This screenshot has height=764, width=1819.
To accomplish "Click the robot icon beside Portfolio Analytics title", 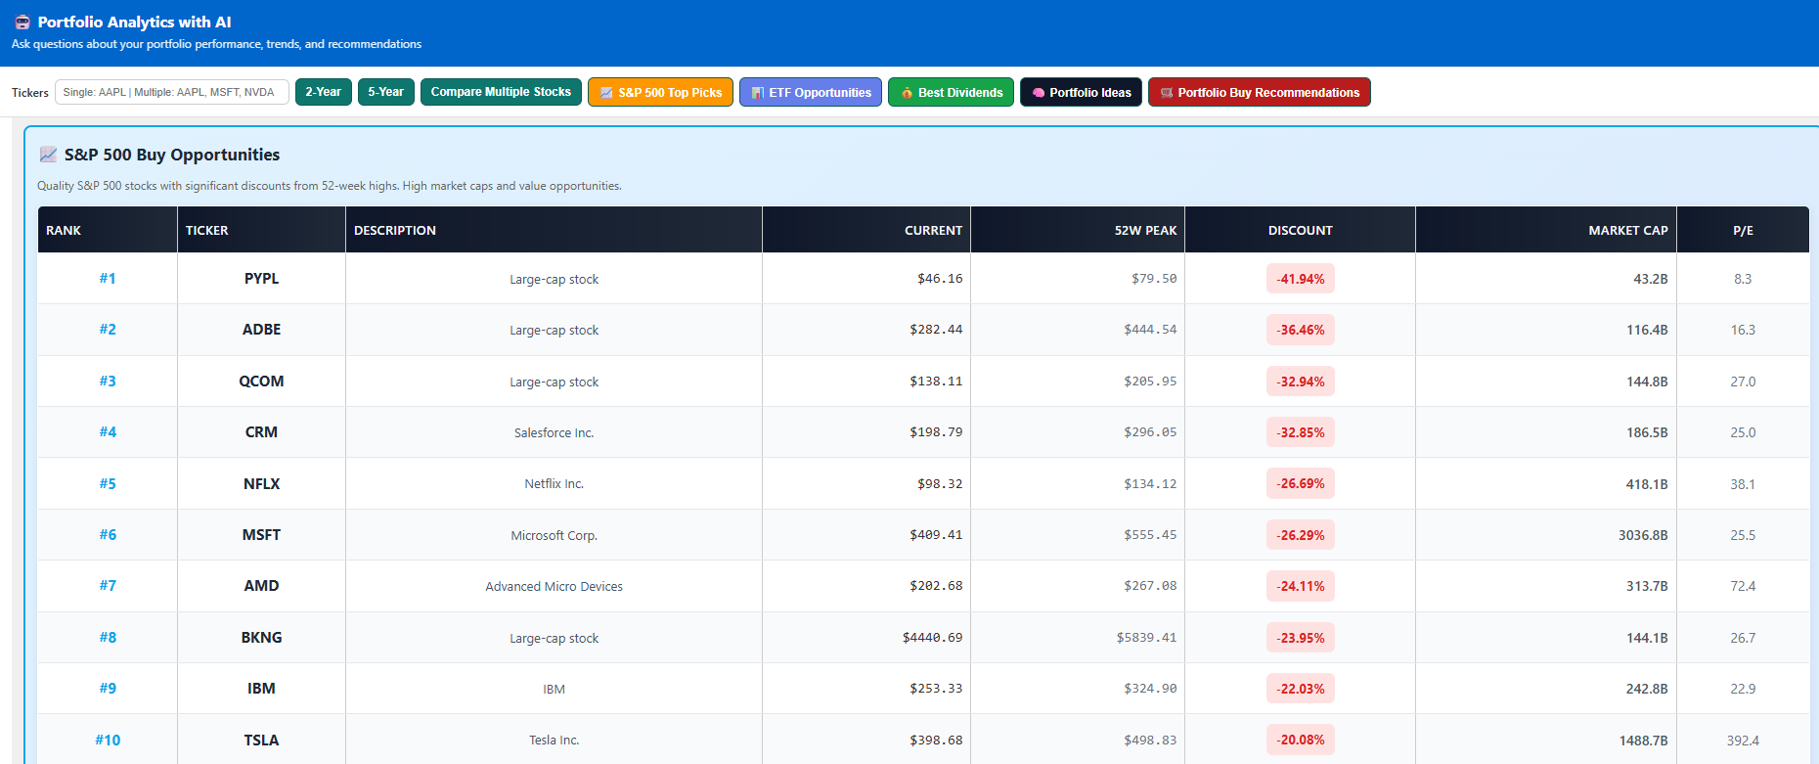I will pyautogui.click(x=22, y=22).
